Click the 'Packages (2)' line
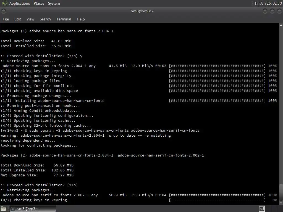 click(102, 155)
